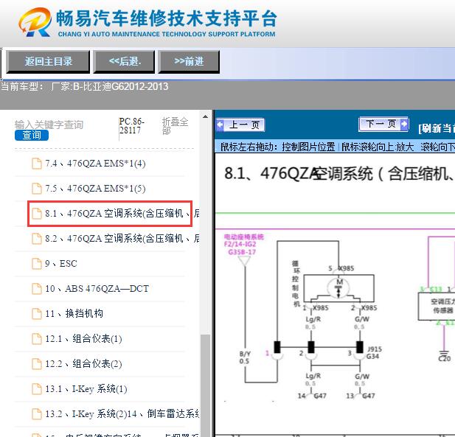Screen dimensions: 455x437
Task: Click the 13 G47 pin label
Action: click(361, 396)
